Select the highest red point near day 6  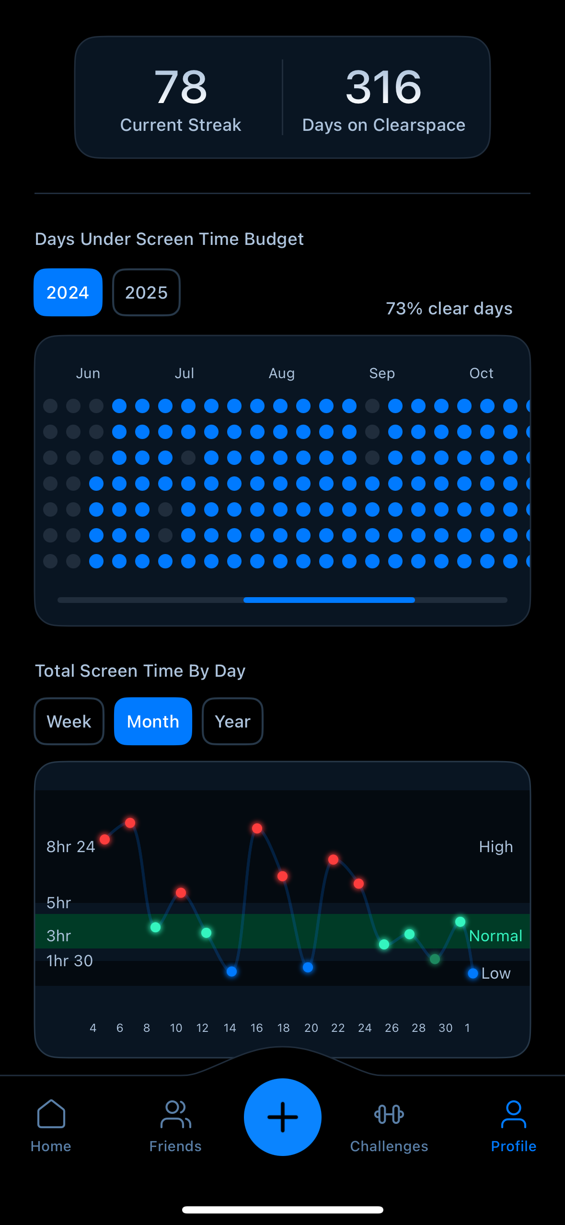(130, 823)
